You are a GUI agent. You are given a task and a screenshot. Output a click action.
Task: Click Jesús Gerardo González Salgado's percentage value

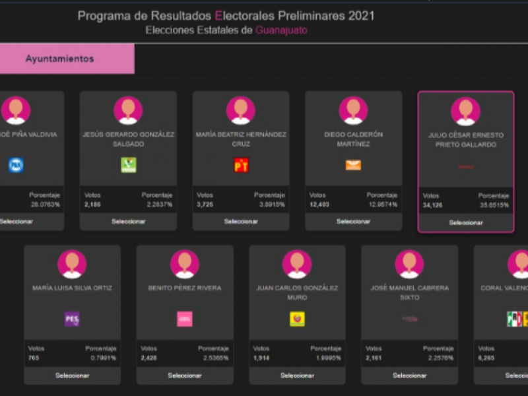pyautogui.click(x=159, y=205)
